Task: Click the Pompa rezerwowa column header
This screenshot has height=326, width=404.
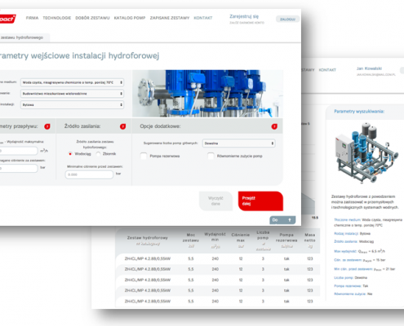Action: (x=286, y=240)
